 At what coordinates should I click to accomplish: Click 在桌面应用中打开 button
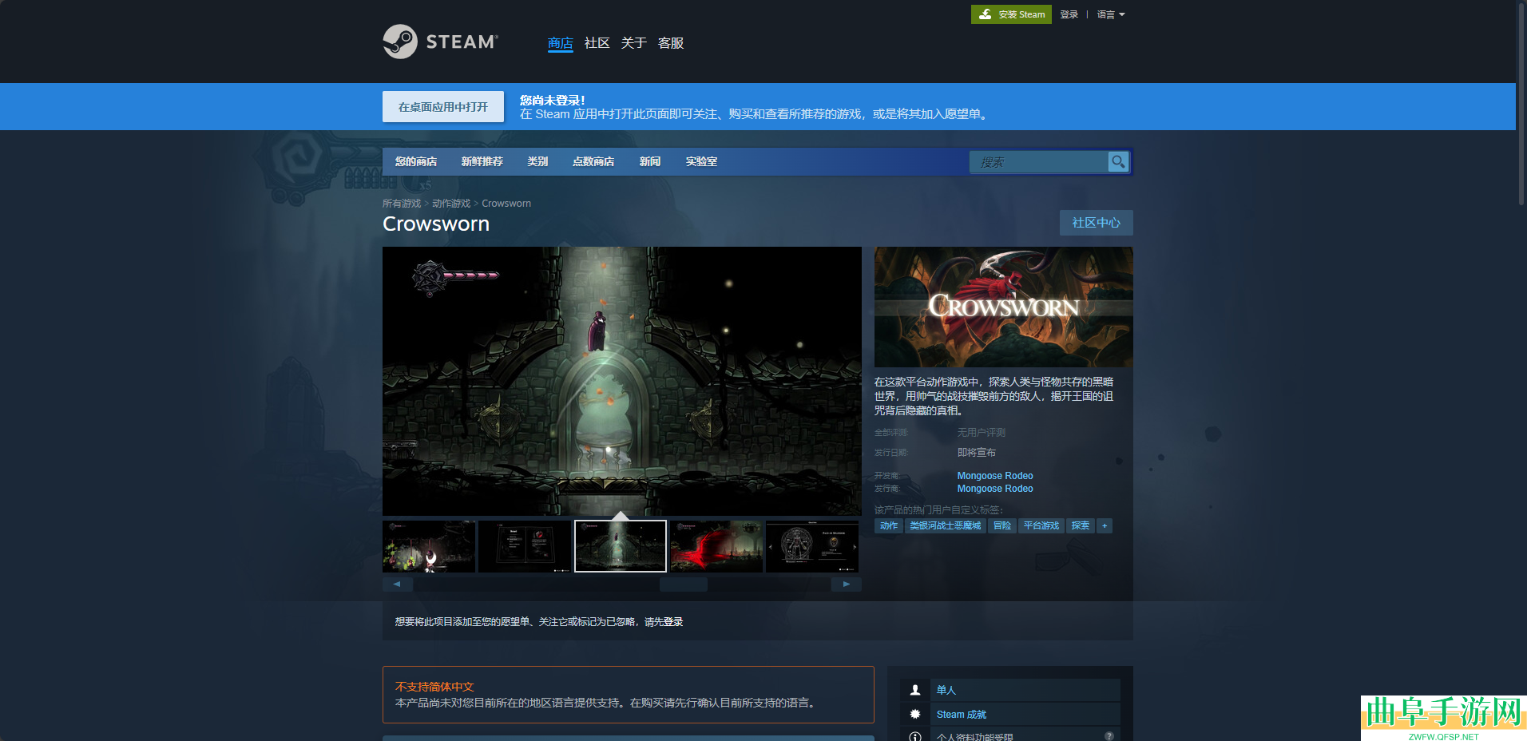pos(443,107)
